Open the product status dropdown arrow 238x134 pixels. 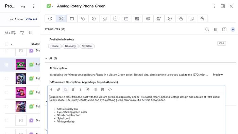pos(52,6)
